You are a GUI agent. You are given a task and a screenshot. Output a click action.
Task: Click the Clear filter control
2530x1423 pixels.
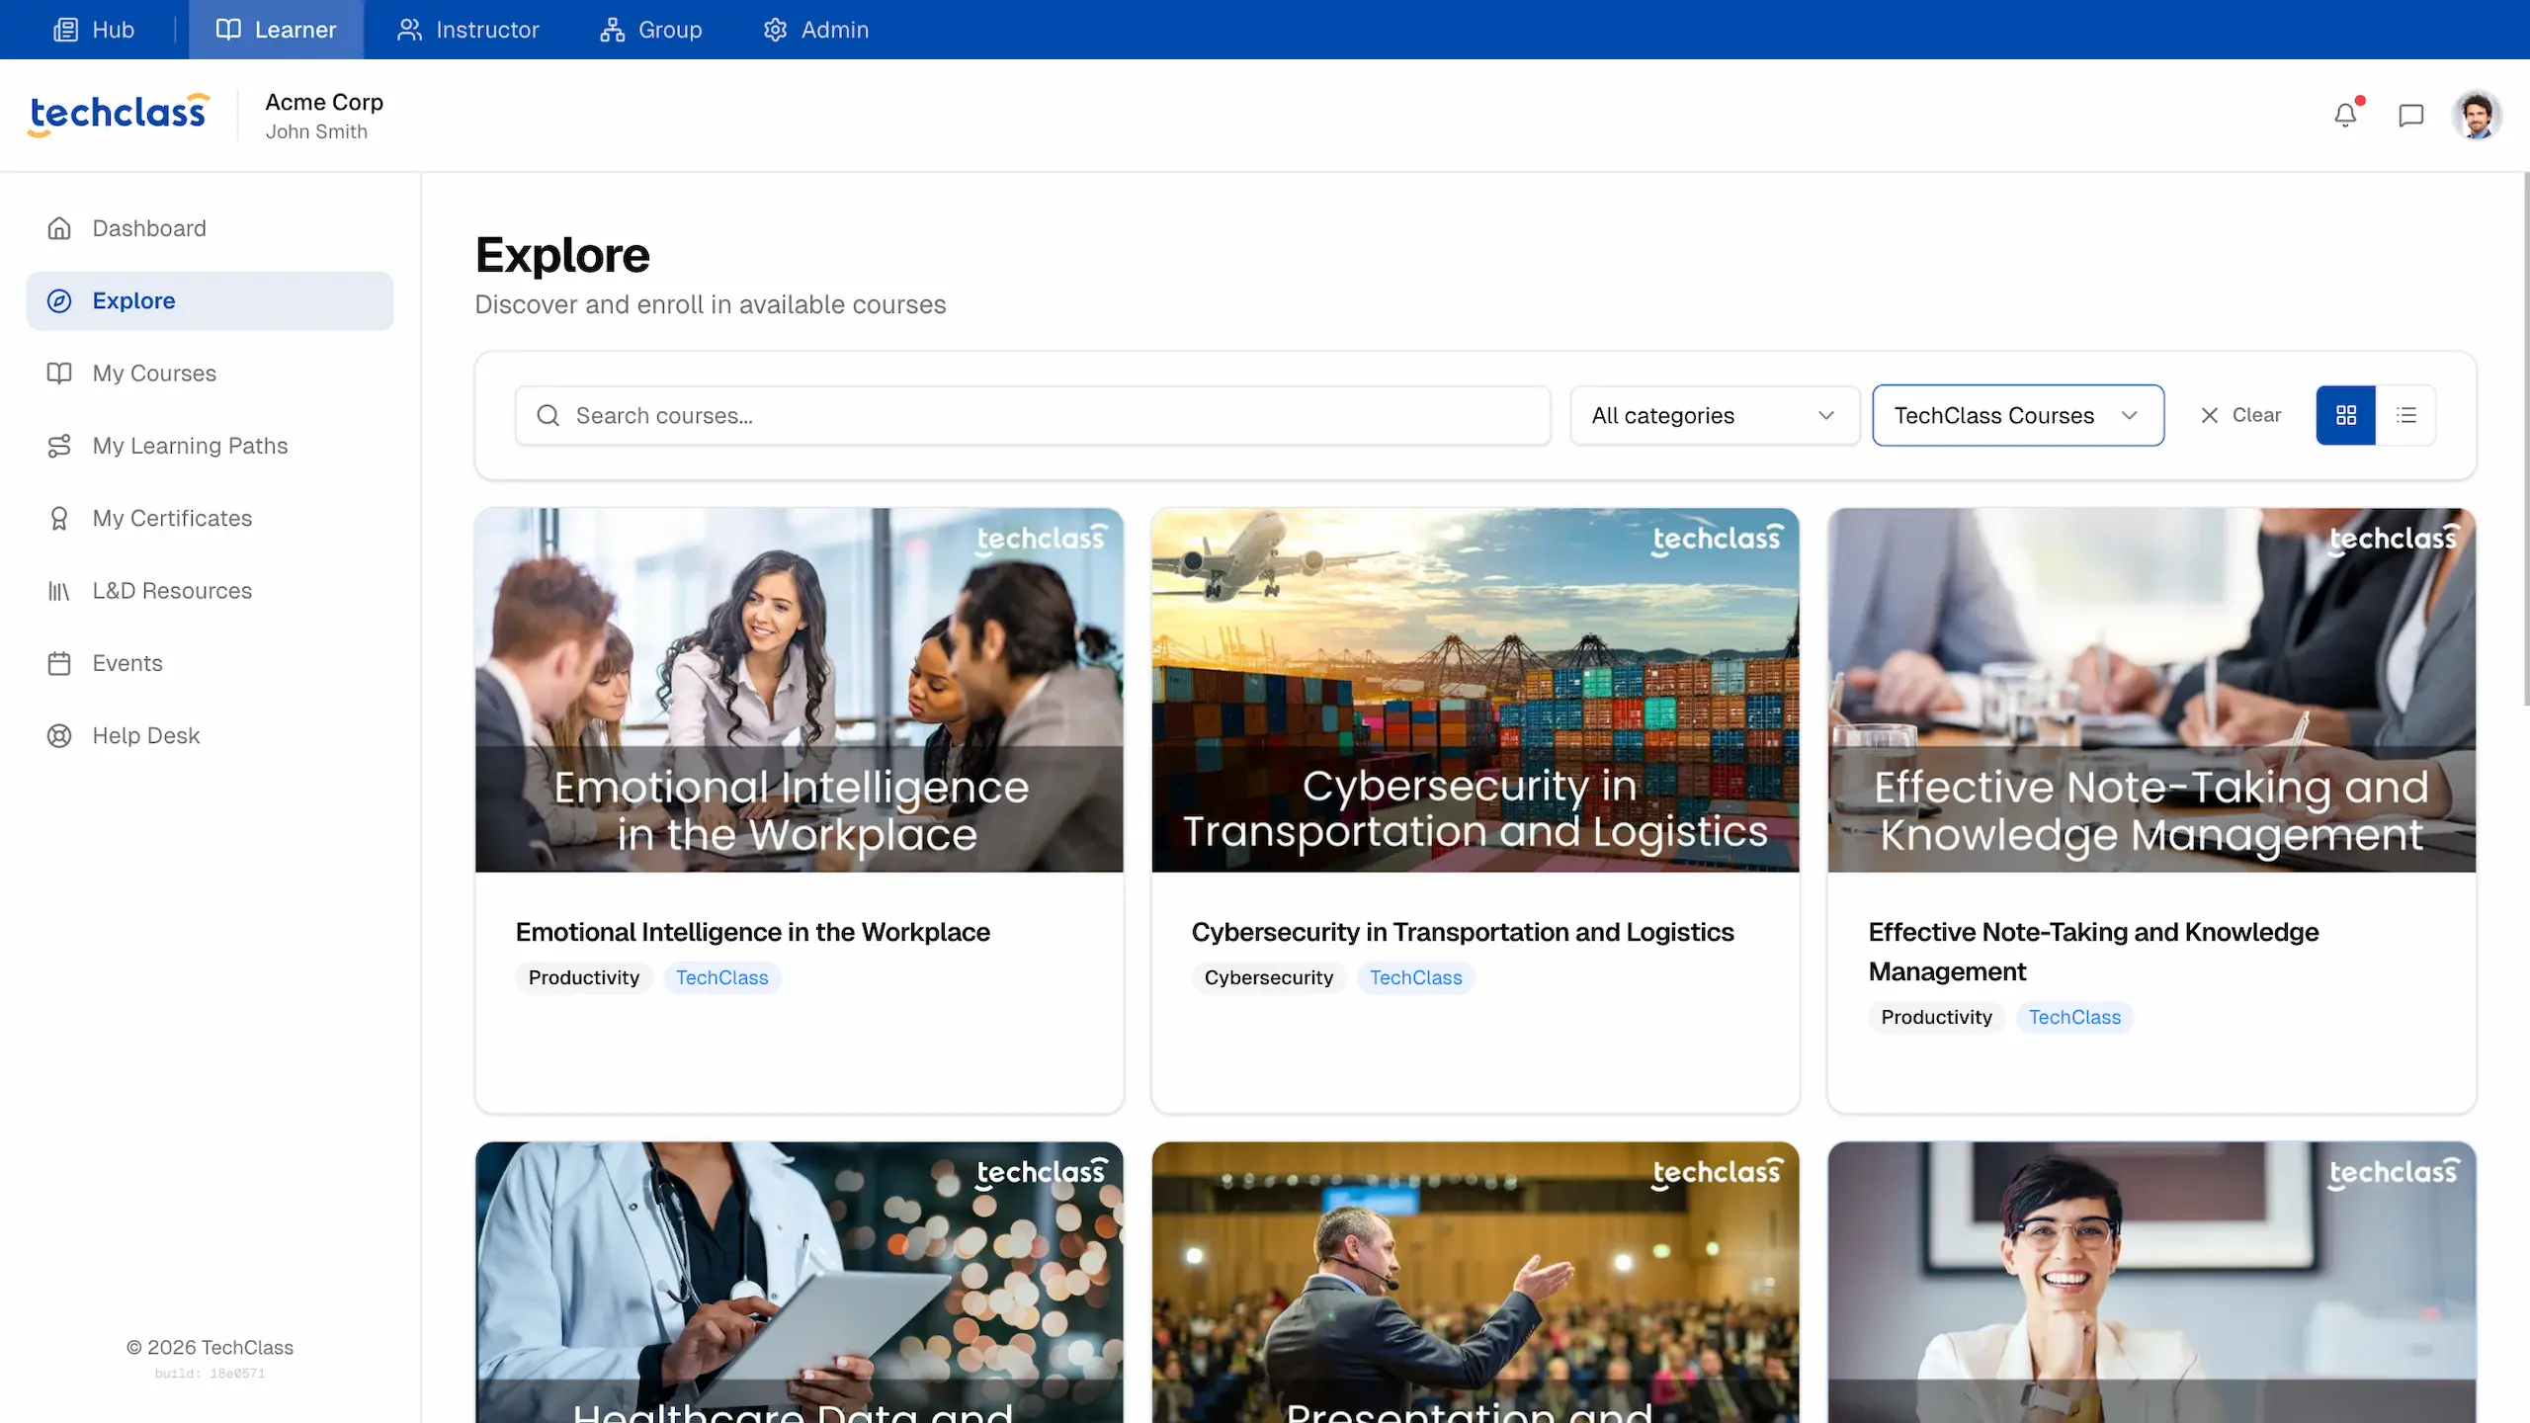click(x=2240, y=415)
